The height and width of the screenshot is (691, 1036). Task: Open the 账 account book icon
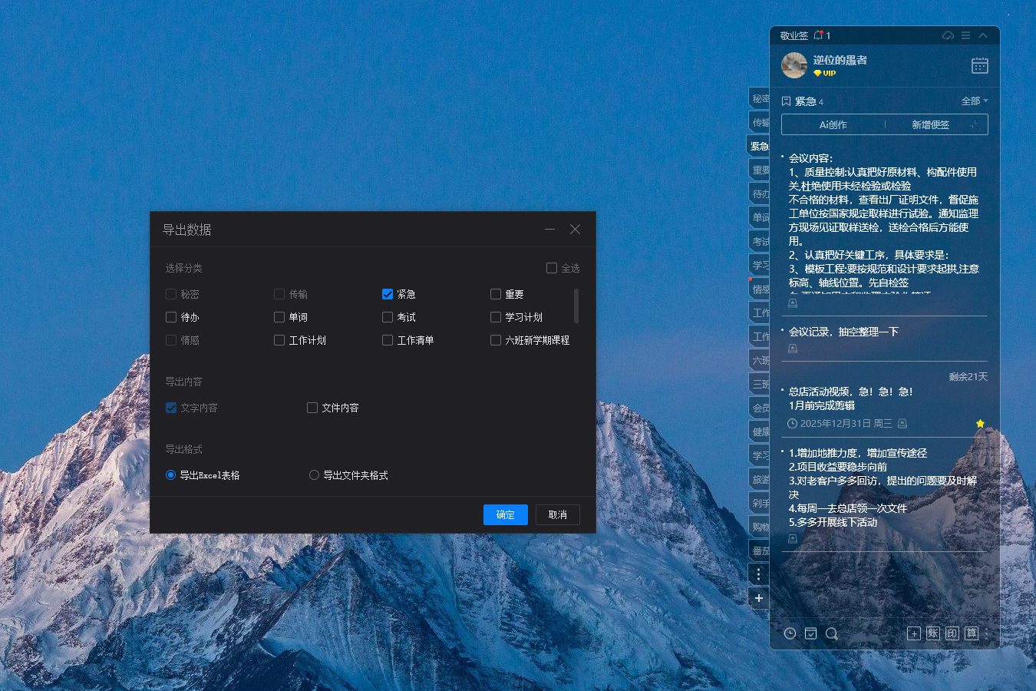click(933, 633)
